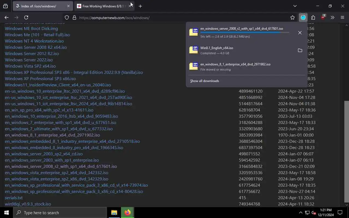Click the tracking protection shield icon
Viewport: 349px width, 218px height.
click(67, 17)
